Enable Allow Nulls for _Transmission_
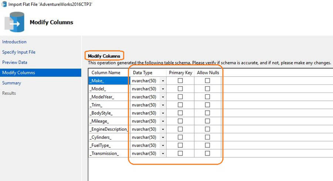The height and width of the screenshot is (181, 333). [x=208, y=153]
